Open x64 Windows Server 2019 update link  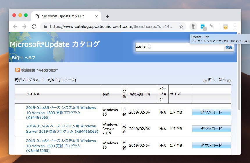(x=62, y=129)
